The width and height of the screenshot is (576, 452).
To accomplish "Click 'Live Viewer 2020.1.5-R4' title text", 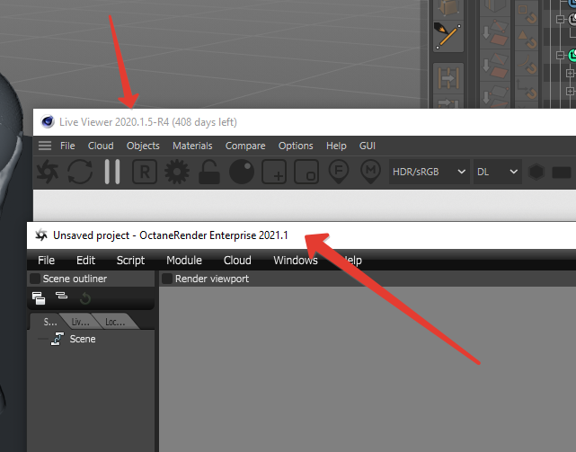I will click(x=114, y=122).
